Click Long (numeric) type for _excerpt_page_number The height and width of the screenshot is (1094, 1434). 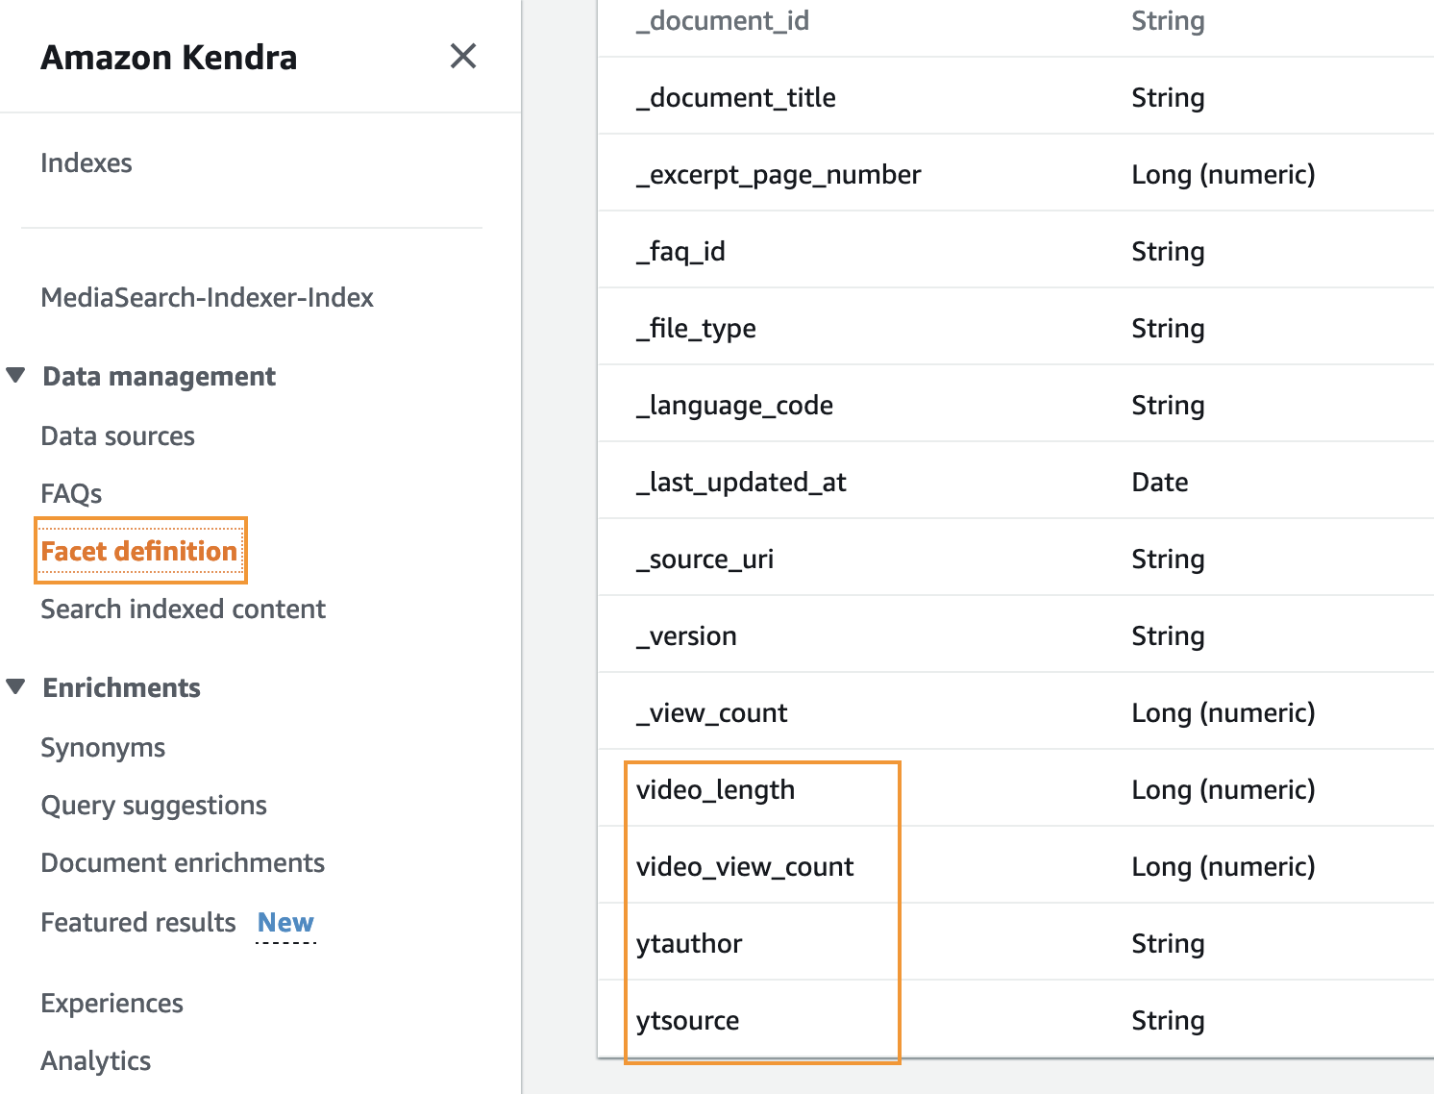tap(1224, 175)
